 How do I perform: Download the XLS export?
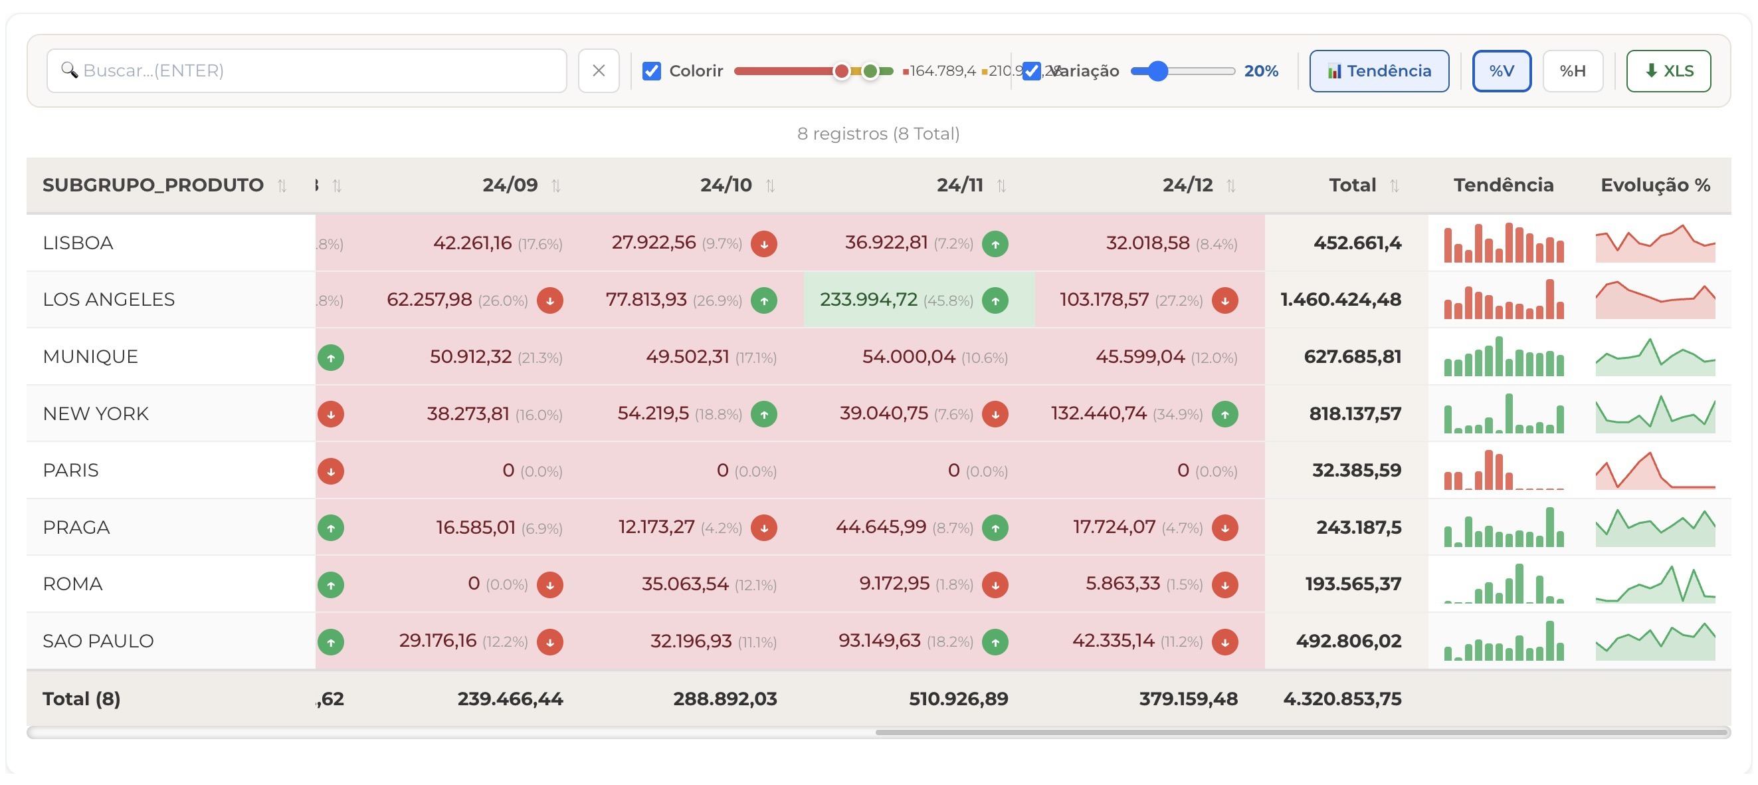(x=1668, y=71)
